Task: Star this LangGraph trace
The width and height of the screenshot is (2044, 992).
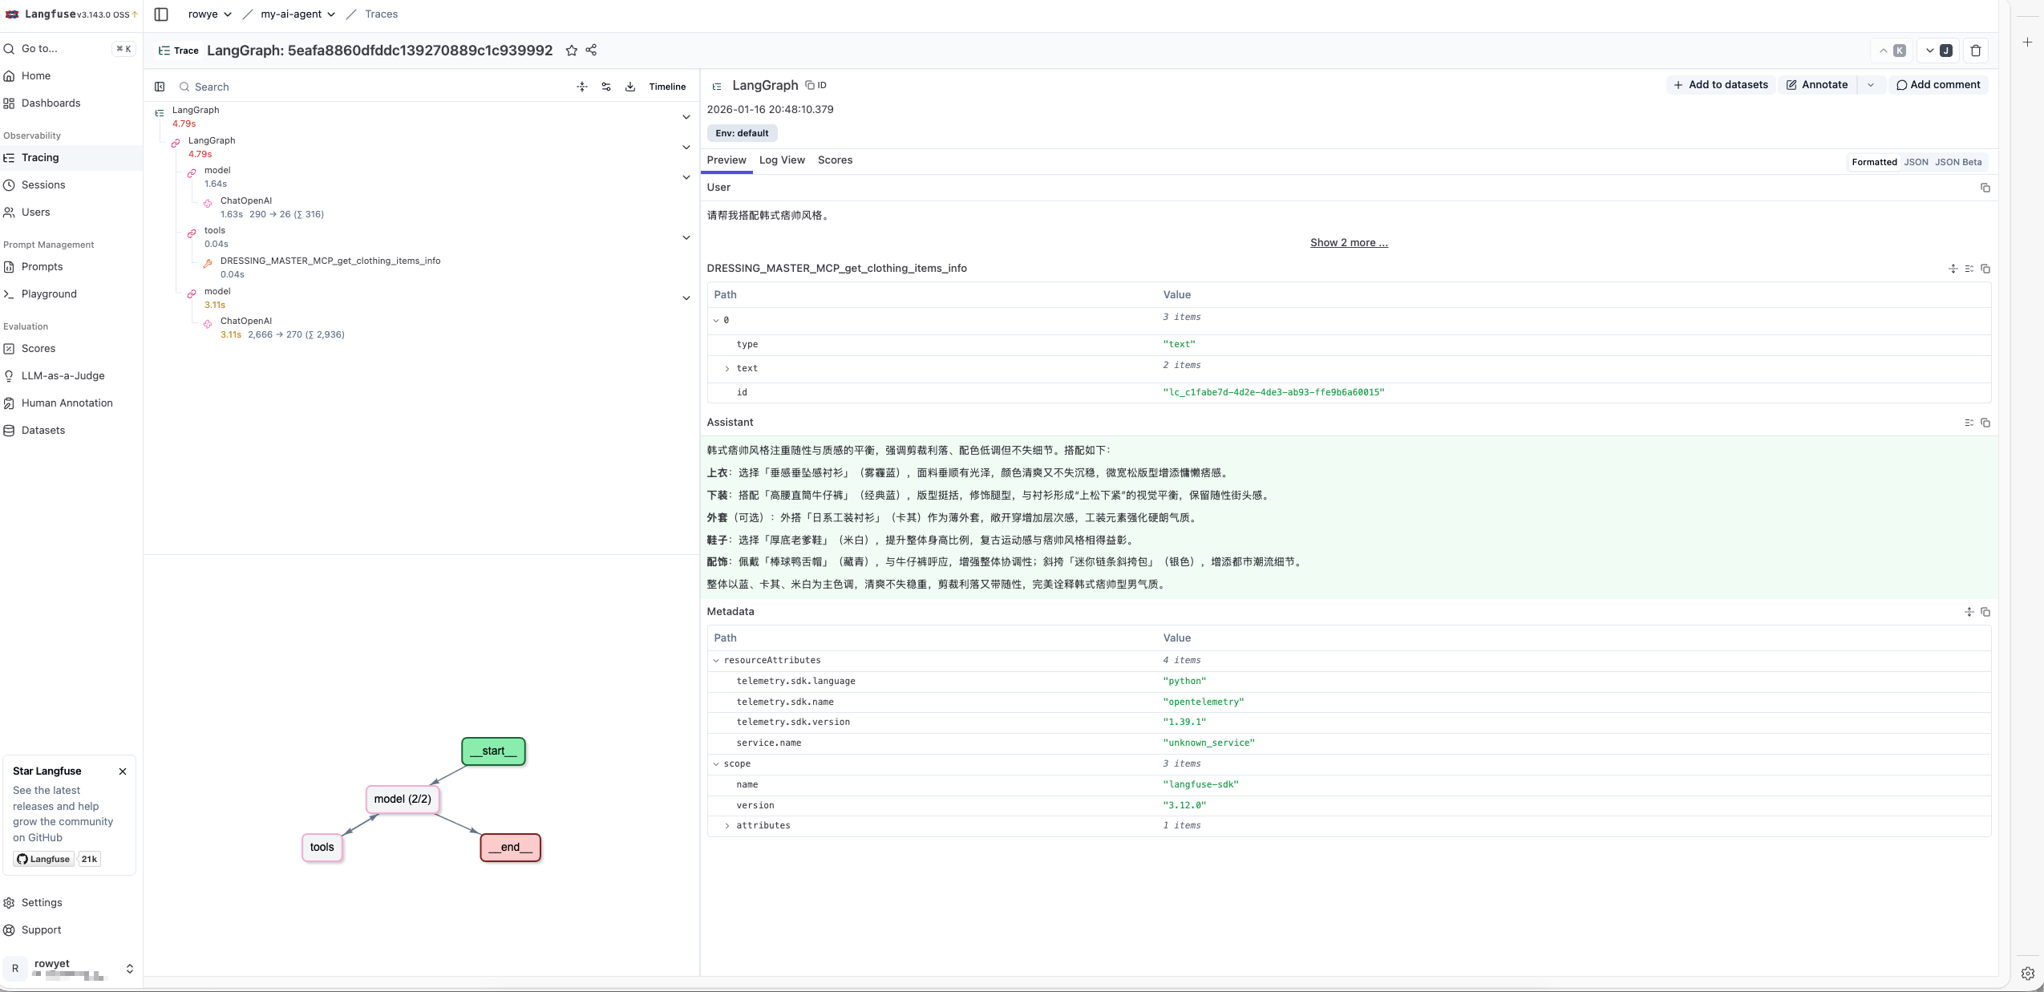Action: click(571, 51)
